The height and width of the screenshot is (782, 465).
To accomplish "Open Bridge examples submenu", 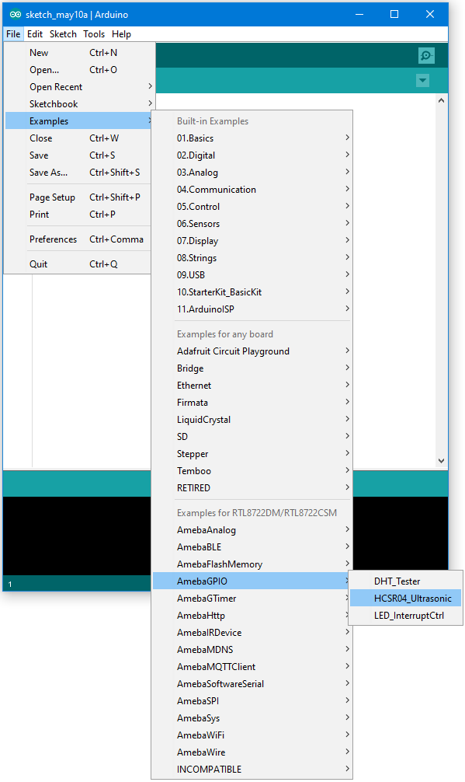I will pos(252,368).
